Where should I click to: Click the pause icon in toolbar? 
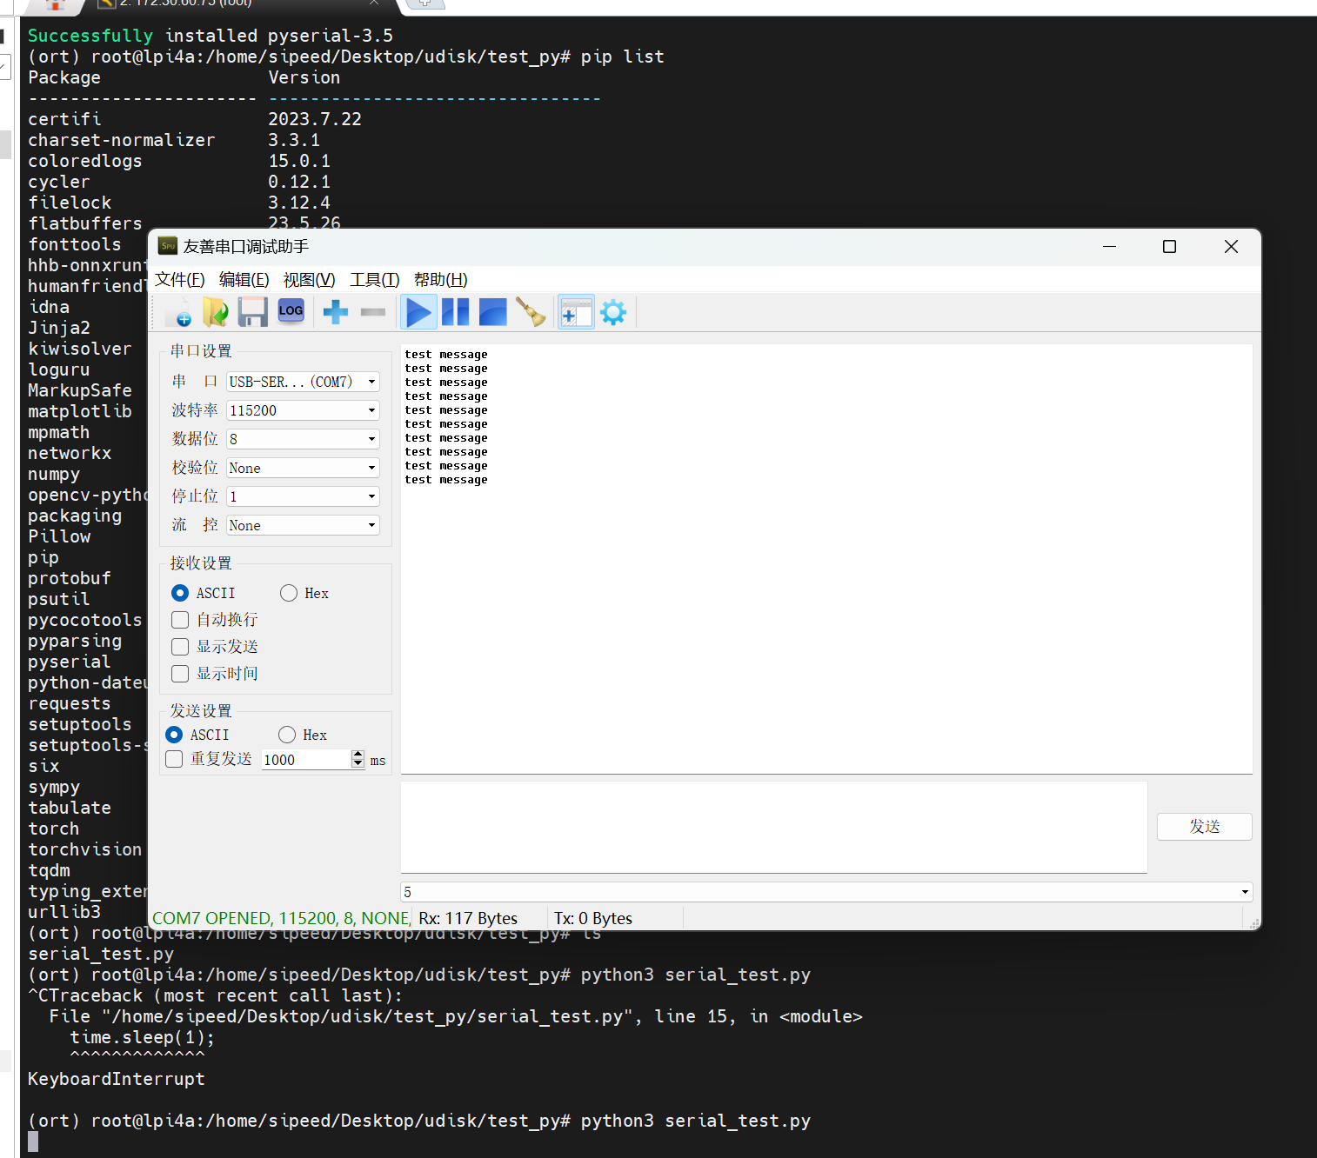[x=455, y=312]
